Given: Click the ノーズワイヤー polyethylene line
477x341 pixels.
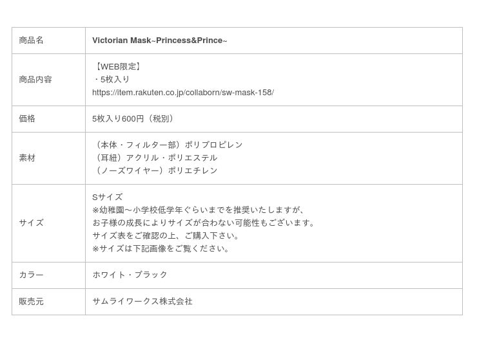Looking at the screenshot, I should tap(155, 170).
